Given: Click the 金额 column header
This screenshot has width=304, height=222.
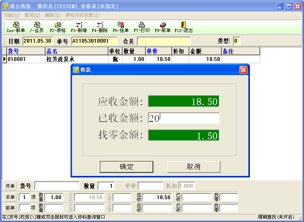Looking at the screenshot, I should 205,51.
